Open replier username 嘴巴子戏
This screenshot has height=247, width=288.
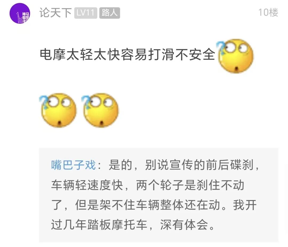pyautogui.click(x=74, y=165)
